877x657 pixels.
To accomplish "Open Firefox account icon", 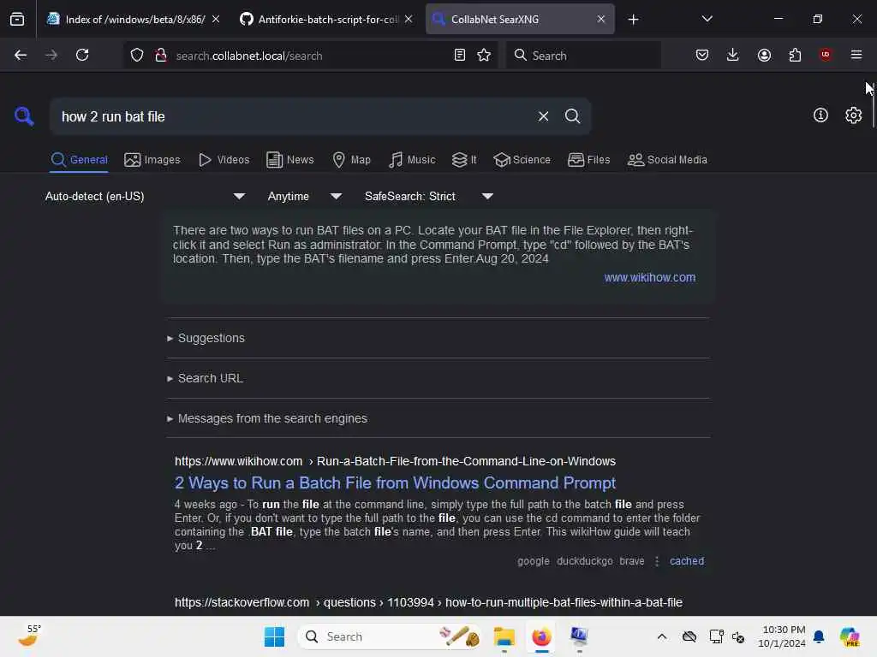I will (764, 56).
